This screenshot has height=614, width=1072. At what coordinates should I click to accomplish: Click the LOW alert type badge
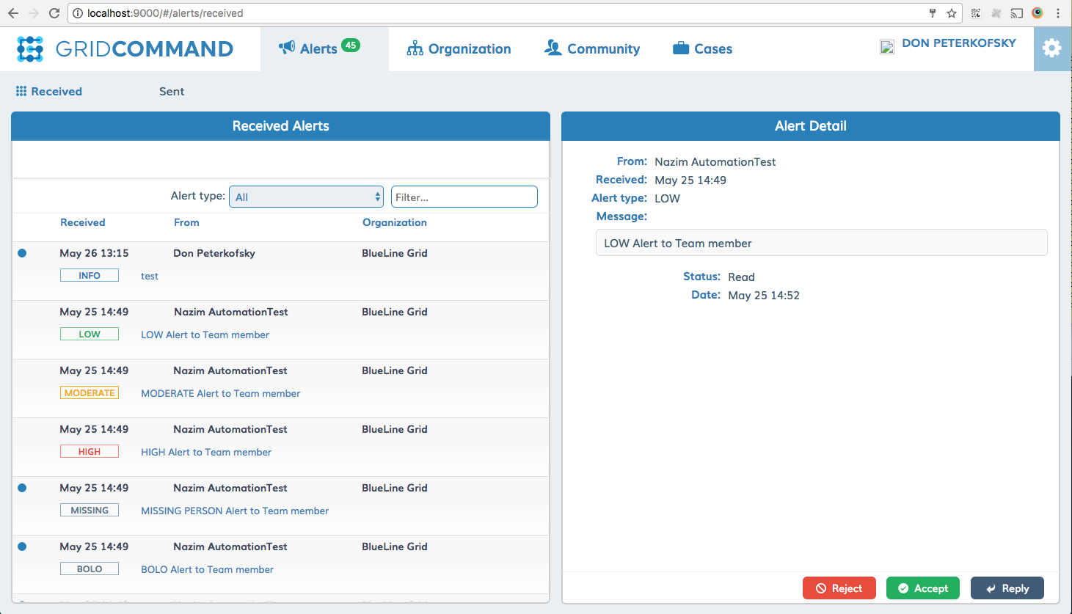(x=90, y=335)
